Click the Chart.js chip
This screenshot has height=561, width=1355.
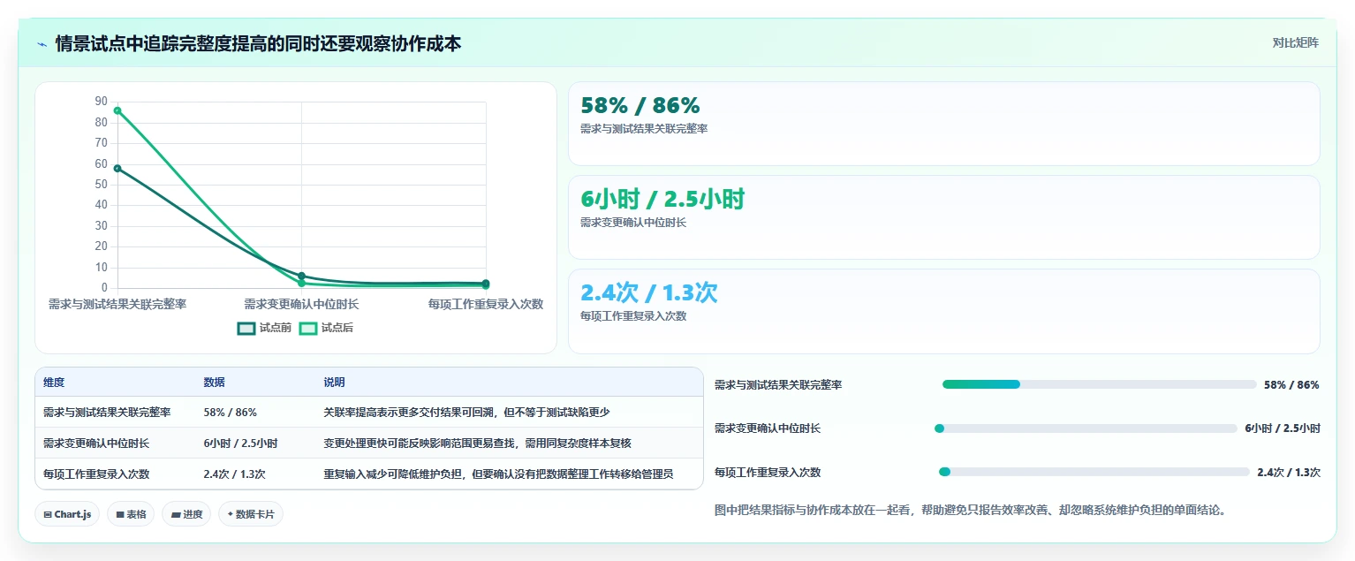point(67,514)
